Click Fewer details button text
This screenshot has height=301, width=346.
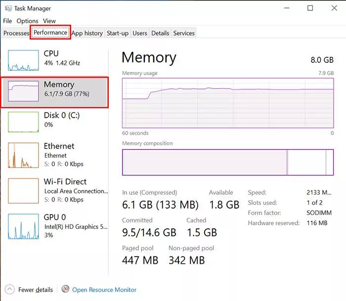click(x=36, y=290)
